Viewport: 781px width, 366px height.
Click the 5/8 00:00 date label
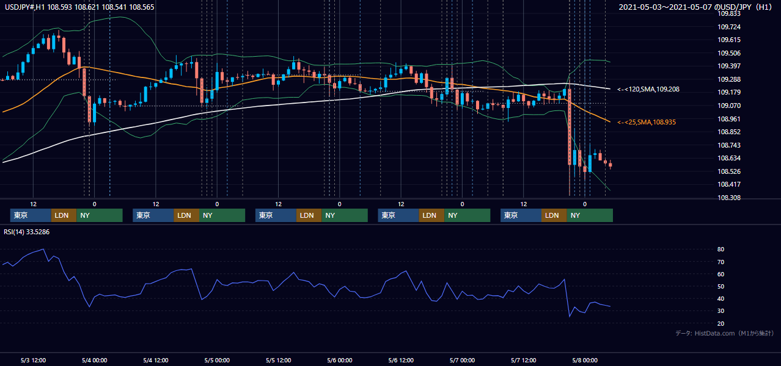585,360
